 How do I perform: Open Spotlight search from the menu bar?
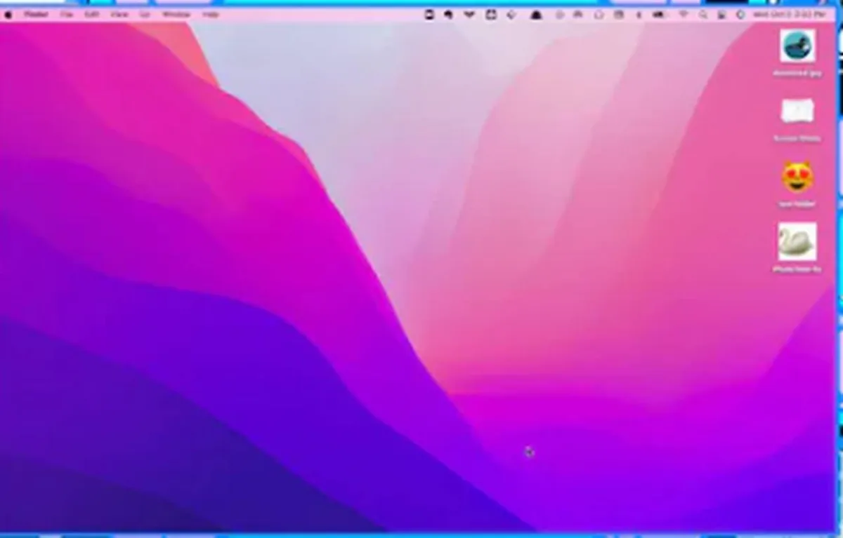703,12
